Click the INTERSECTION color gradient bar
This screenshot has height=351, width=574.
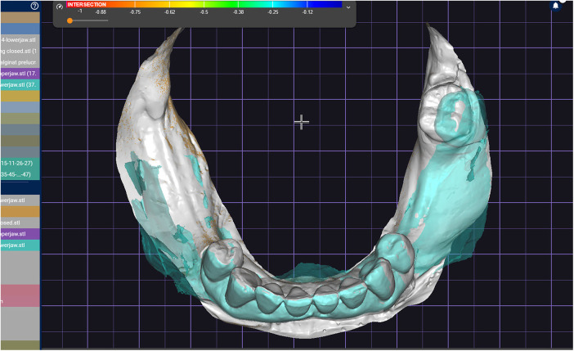tap(204, 4)
